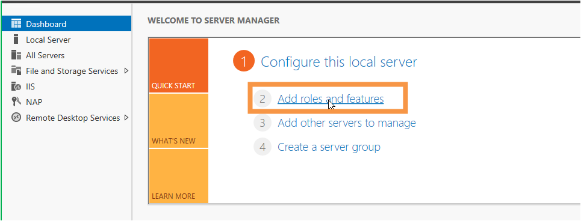
Task: Open the Dashboard page
Action: [x=67, y=24]
